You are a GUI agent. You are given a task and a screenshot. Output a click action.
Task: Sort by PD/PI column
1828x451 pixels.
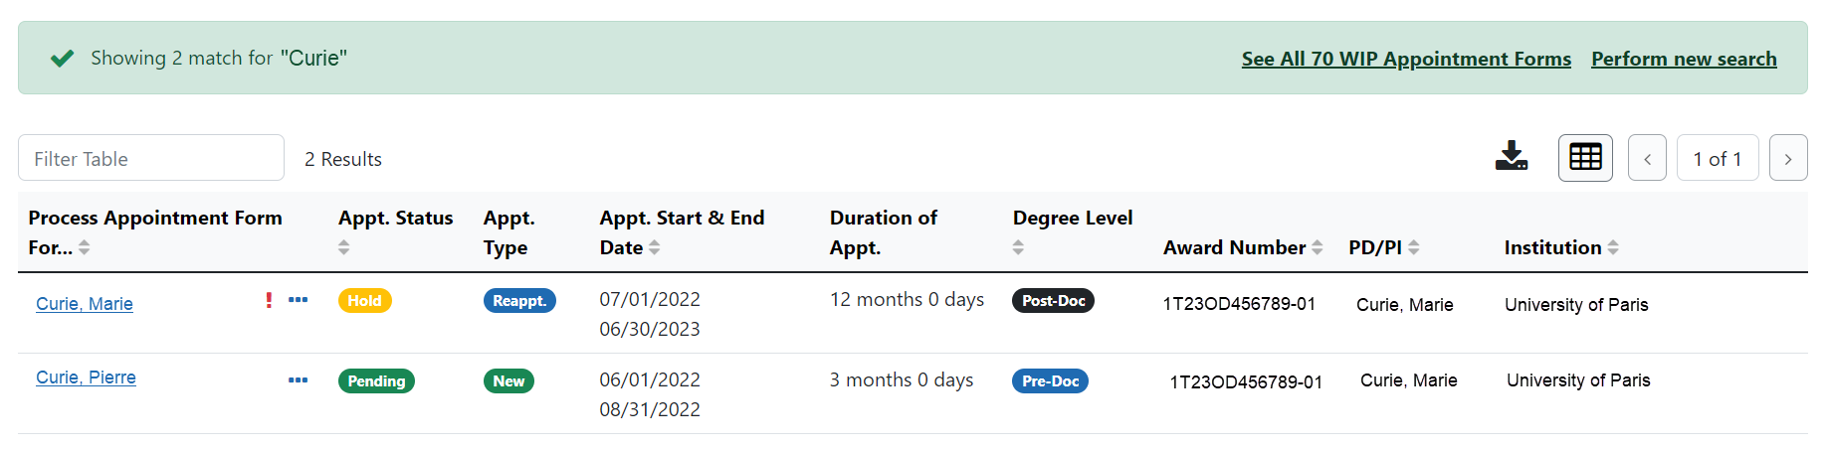click(x=1414, y=247)
